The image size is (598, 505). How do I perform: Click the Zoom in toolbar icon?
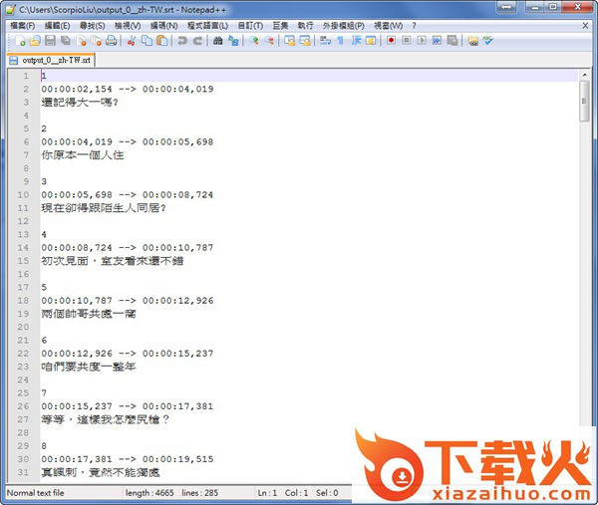tap(254, 41)
